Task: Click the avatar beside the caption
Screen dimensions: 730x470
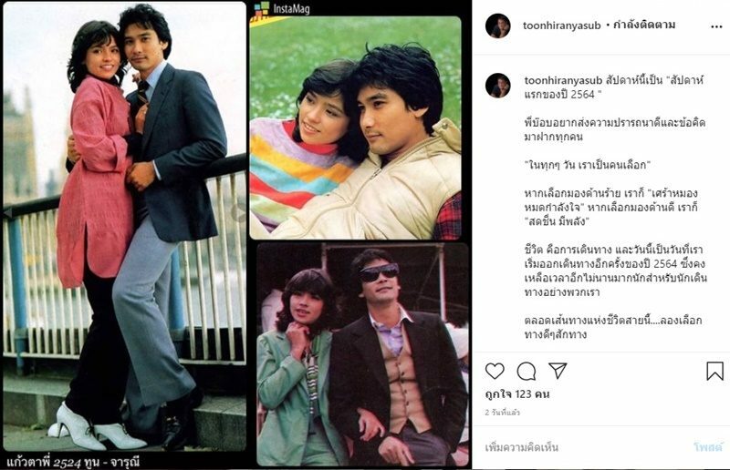Action: 498,85
